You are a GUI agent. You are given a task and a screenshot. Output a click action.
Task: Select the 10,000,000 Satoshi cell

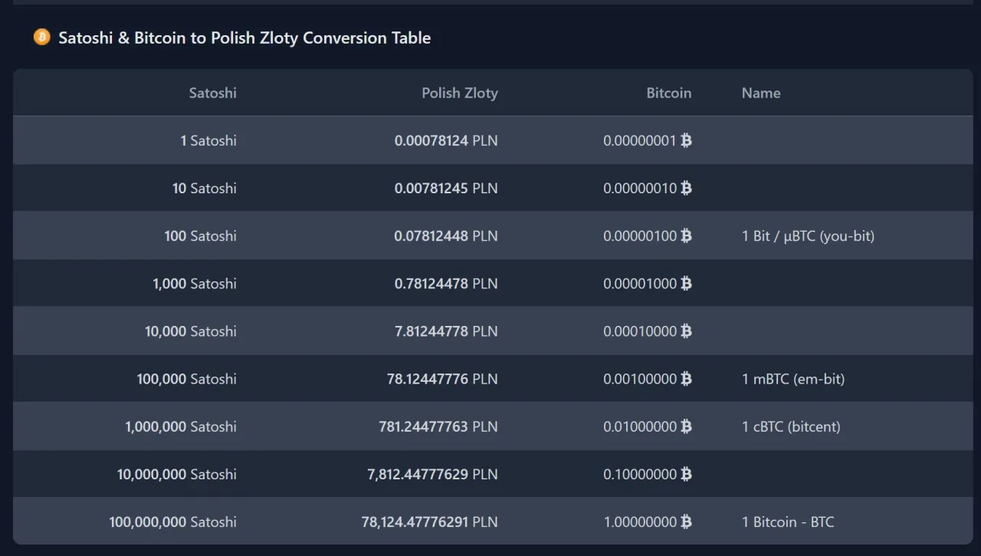click(x=177, y=474)
